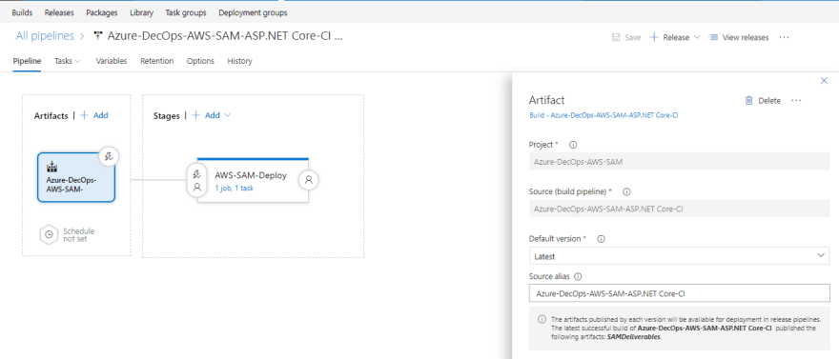Viewport: 839px width, 359px height.
Task: Open Task groups page
Action: tap(186, 12)
